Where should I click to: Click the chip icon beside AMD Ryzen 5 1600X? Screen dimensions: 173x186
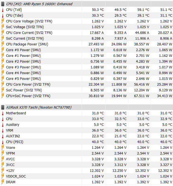(3, 4)
